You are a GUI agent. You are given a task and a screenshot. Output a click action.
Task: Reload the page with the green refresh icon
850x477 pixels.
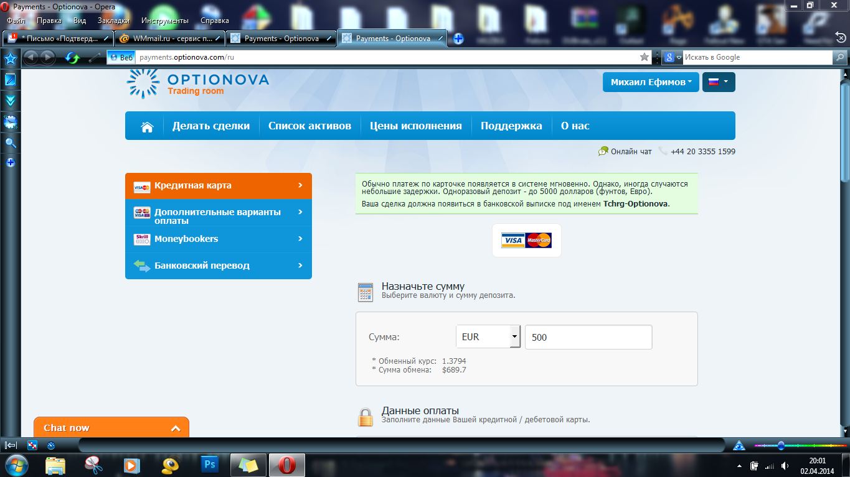73,58
